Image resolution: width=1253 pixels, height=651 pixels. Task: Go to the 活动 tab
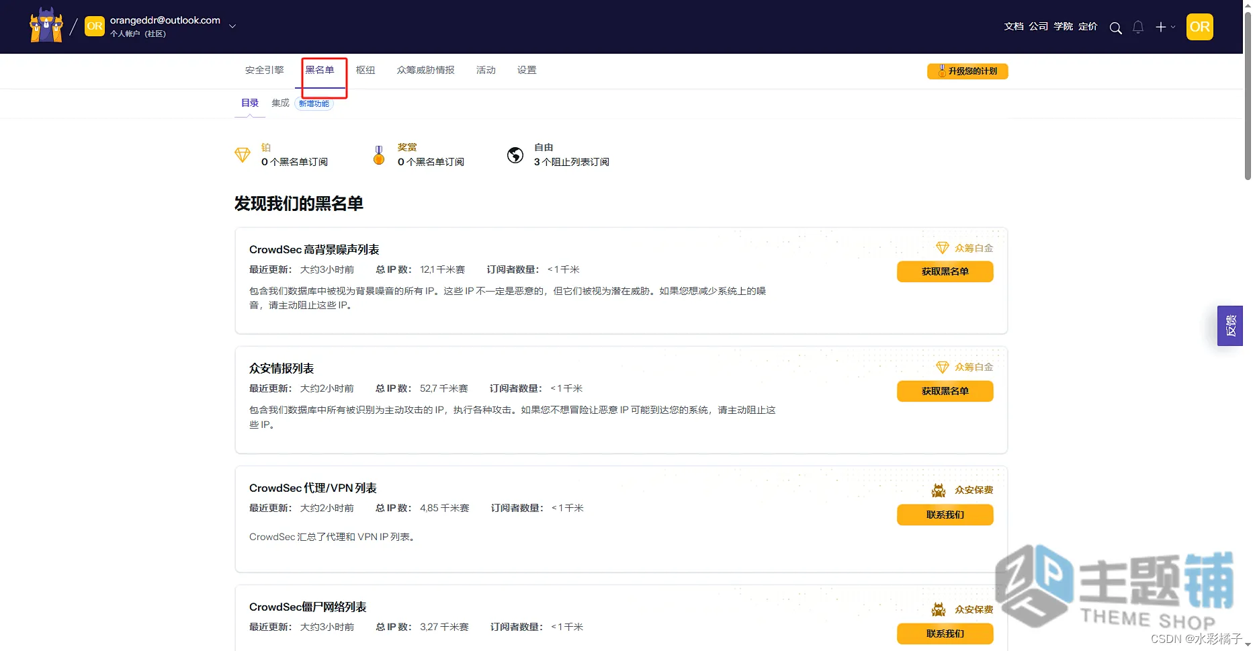486,70
